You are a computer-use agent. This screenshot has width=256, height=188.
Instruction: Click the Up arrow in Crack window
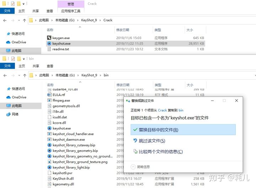pos(25,20)
